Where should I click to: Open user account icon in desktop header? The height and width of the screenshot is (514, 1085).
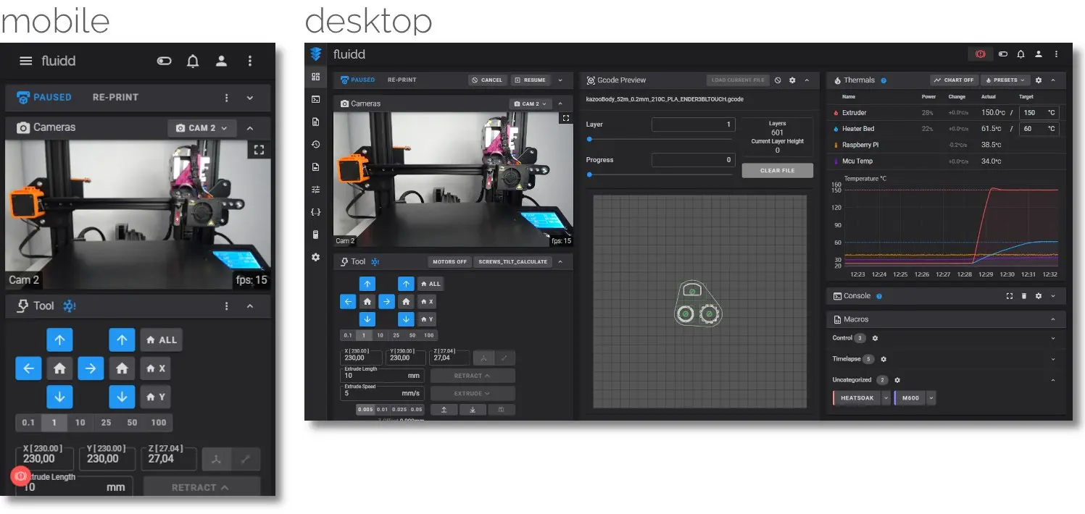click(x=1039, y=54)
